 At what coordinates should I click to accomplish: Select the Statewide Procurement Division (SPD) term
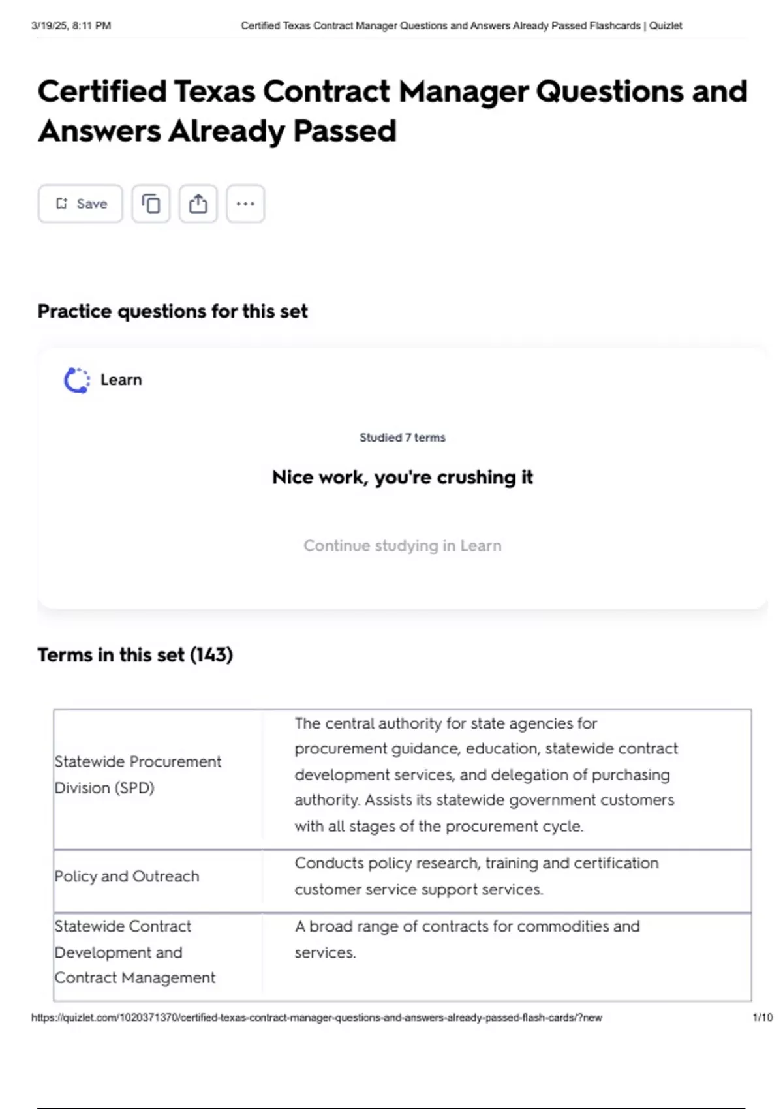tap(138, 774)
